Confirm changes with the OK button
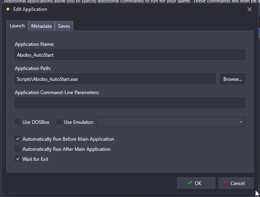The width and height of the screenshot is (260, 197). [196, 183]
